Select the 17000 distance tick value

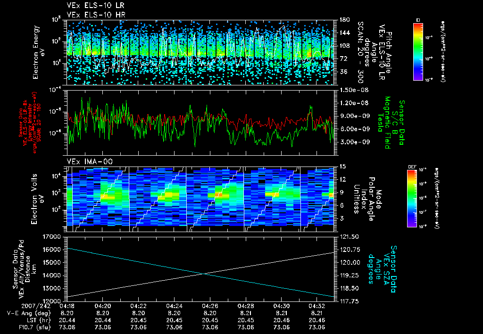click(51, 237)
